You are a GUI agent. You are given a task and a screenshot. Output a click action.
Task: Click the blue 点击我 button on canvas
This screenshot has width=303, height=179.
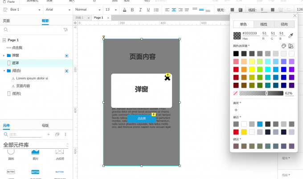[x=141, y=118]
